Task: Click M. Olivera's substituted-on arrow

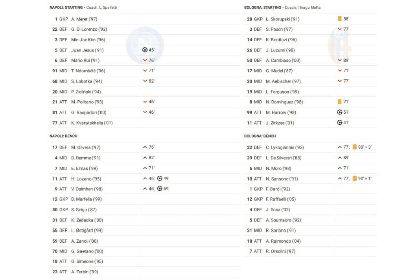Action: pos(145,147)
